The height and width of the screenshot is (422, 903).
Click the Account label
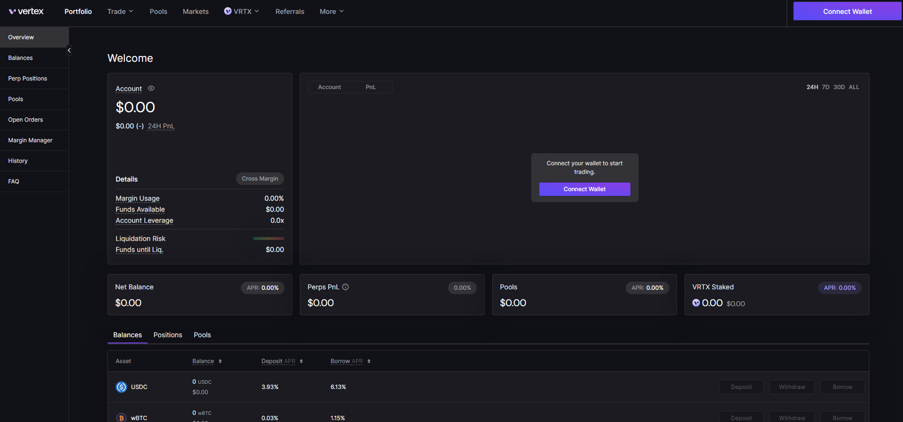point(129,89)
